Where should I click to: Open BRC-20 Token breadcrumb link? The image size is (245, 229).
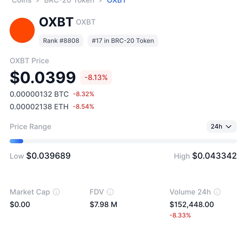coord(69,1)
